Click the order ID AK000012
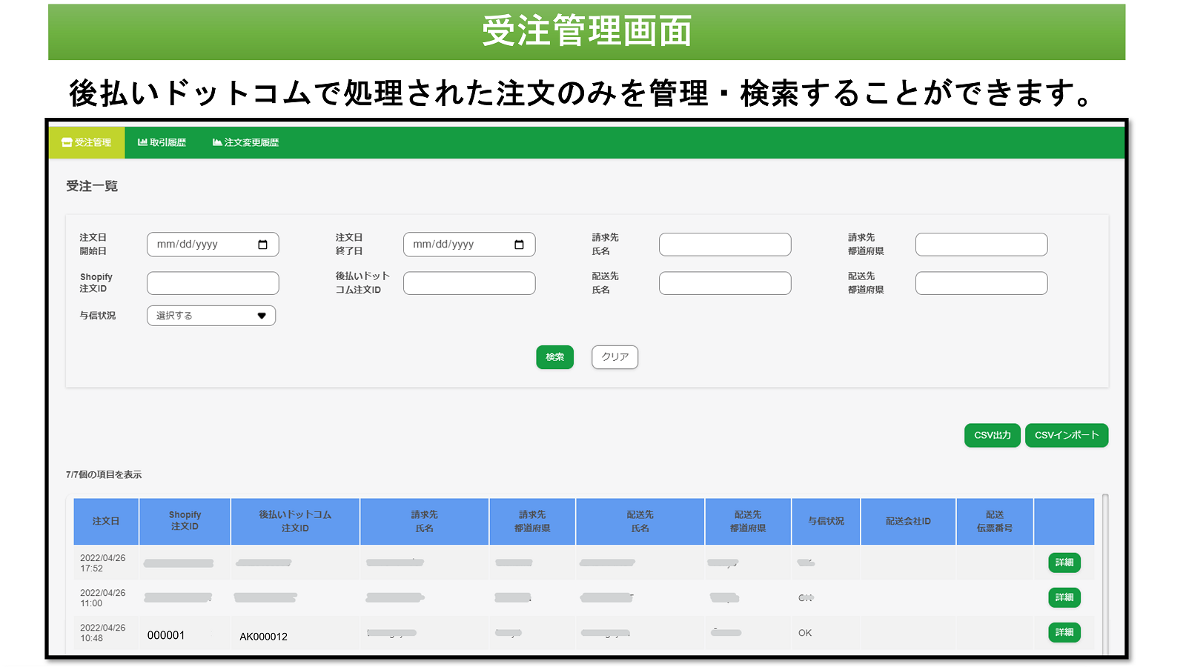Viewport: 1186px width, 667px height. (x=263, y=637)
